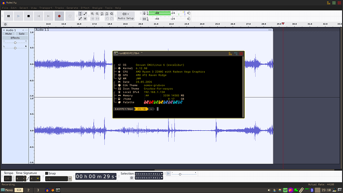This screenshot has width=343, height=193.
Task: Adjust the Audio 1 gain slider
Action: pos(15,42)
